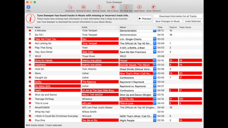Click the red status dot for Caught Up

click(x=30, y=77)
